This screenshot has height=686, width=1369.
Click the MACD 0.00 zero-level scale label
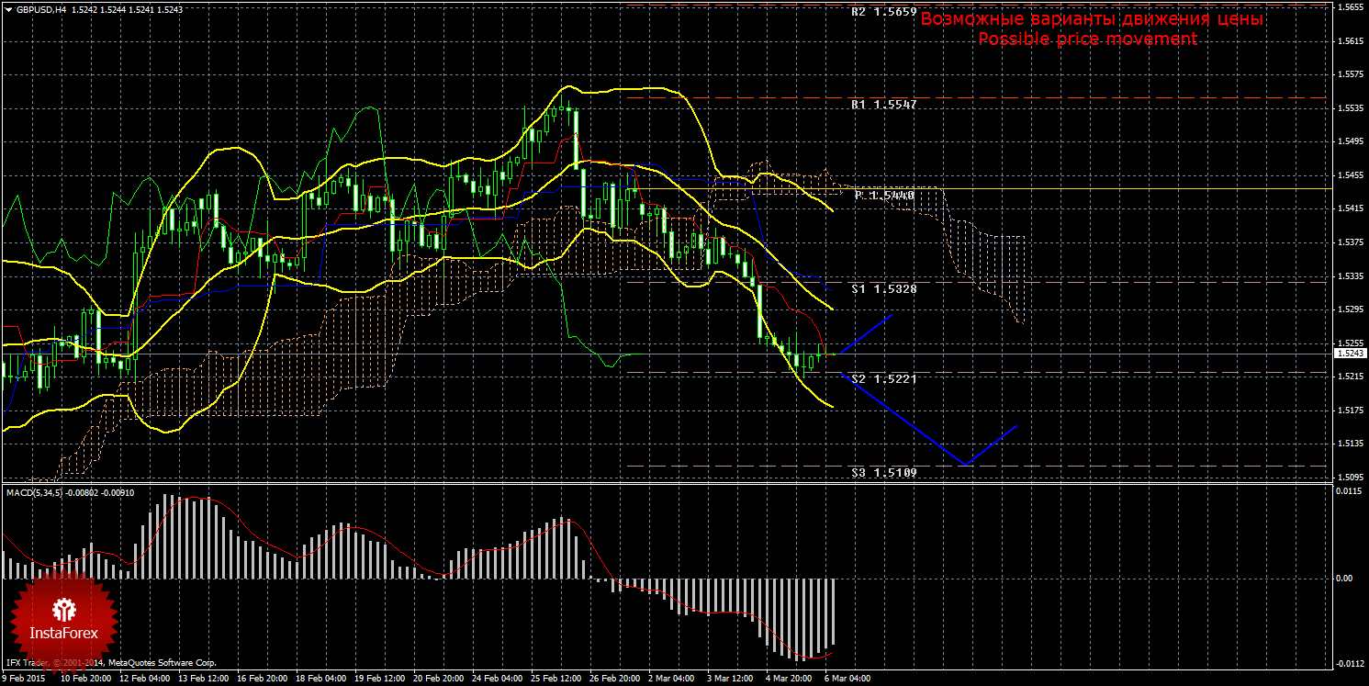[1344, 578]
